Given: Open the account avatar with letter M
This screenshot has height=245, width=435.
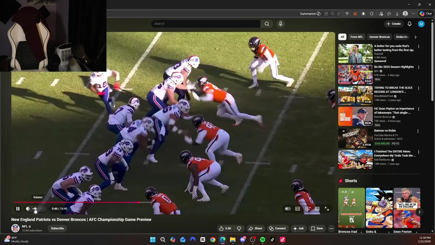Looking at the screenshot, I should click(421, 23).
